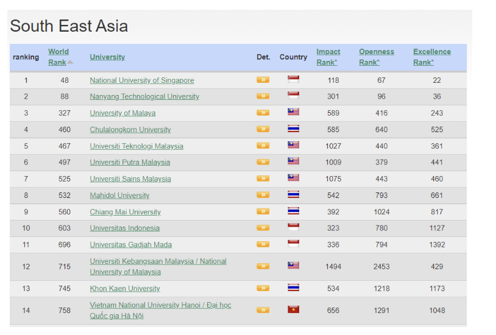Open details icon for Nanyang Technological University

tap(263, 96)
